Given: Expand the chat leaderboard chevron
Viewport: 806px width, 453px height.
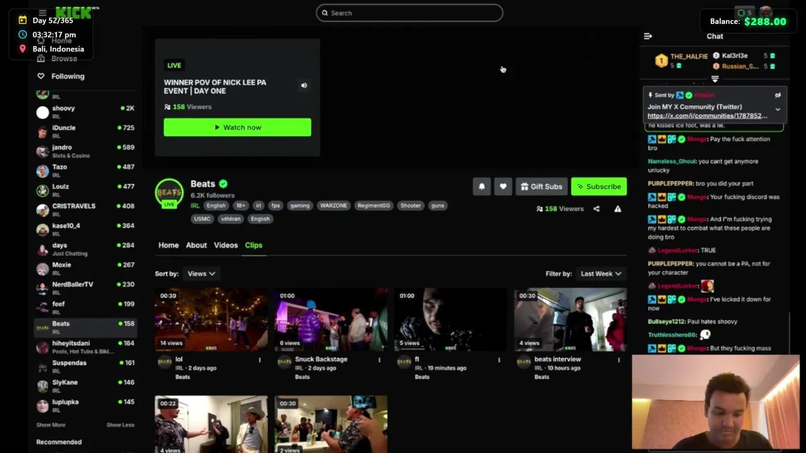Looking at the screenshot, I should [x=715, y=79].
